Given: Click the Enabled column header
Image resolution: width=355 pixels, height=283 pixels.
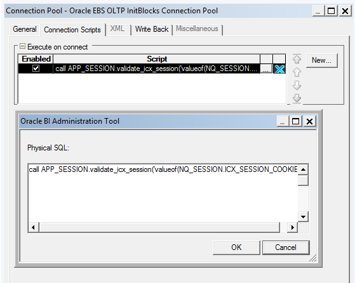Looking at the screenshot, I should tap(36, 59).
